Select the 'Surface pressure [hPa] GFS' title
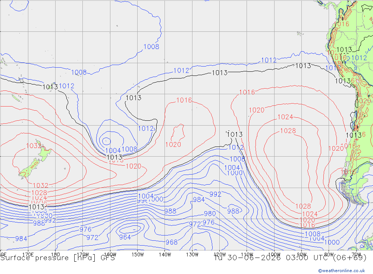This screenshot has width=373, height=274. pos(57,258)
